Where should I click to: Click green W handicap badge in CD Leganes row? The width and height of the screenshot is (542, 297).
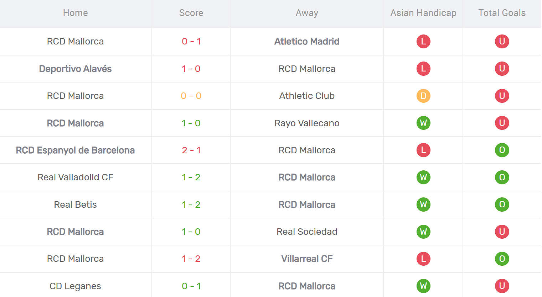tap(423, 286)
